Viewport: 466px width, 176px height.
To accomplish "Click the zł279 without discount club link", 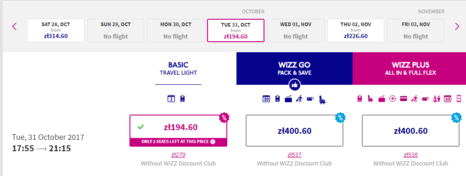I will pyautogui.click(x=178, y=154).
